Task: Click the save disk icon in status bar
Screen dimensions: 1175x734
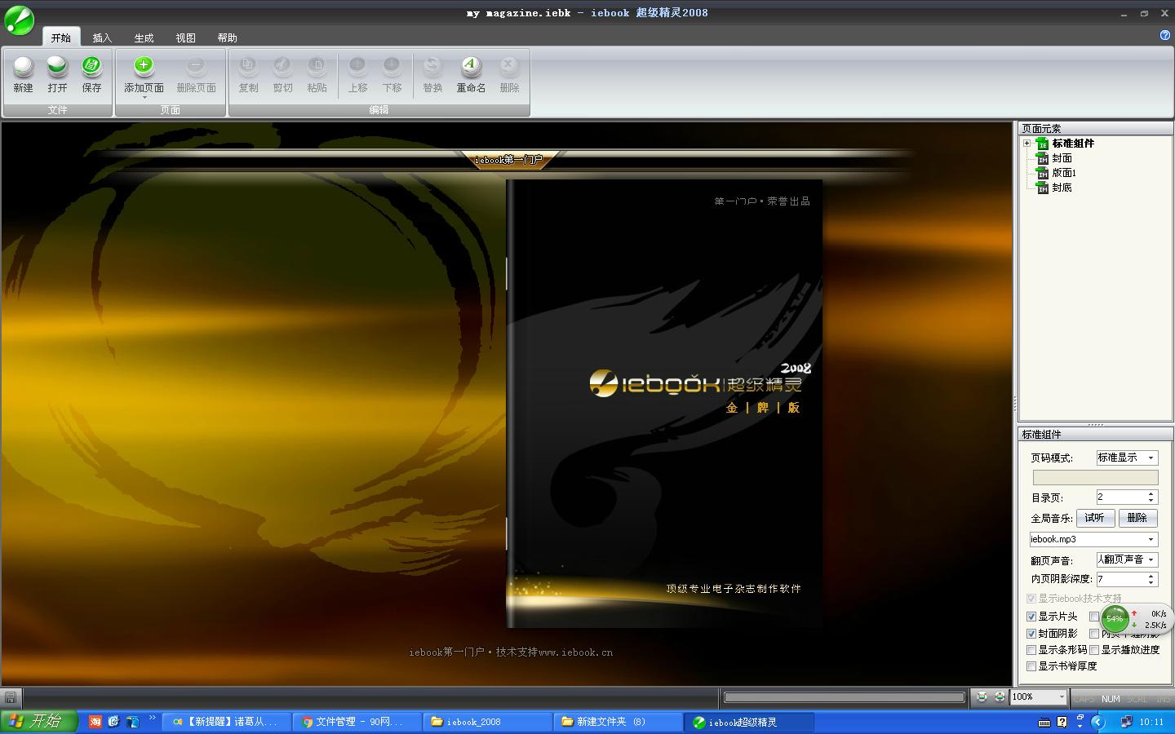Action: (x=11, y=697)
